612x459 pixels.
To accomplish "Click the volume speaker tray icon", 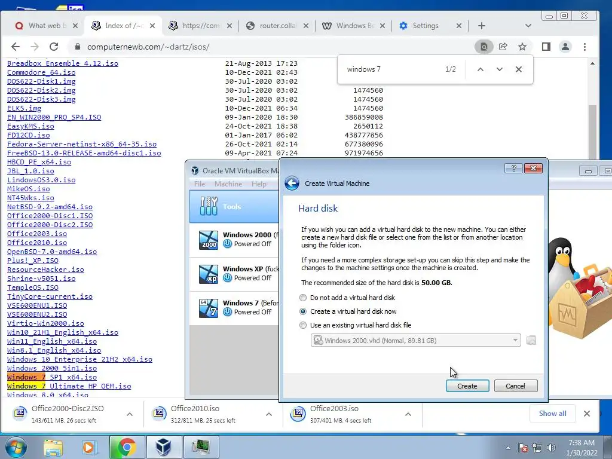I will click(x=551, y=448).
